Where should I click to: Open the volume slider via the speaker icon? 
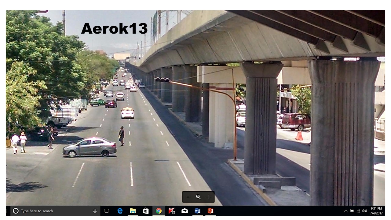(x=365, y=211)
